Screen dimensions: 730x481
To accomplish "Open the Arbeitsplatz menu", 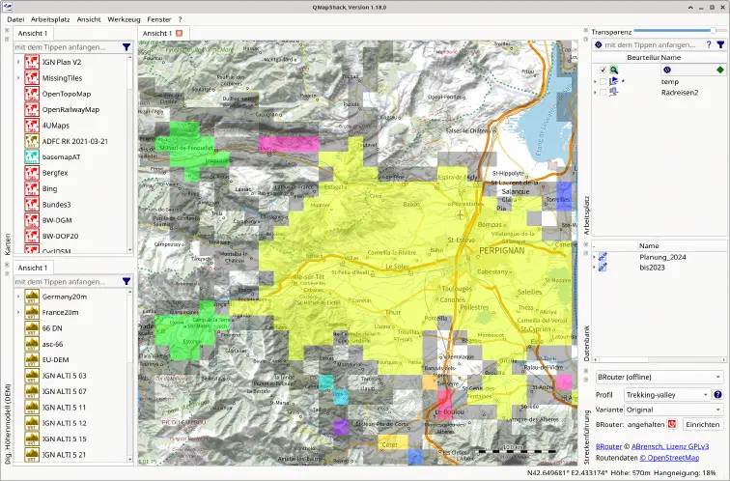I will point(50,19).
